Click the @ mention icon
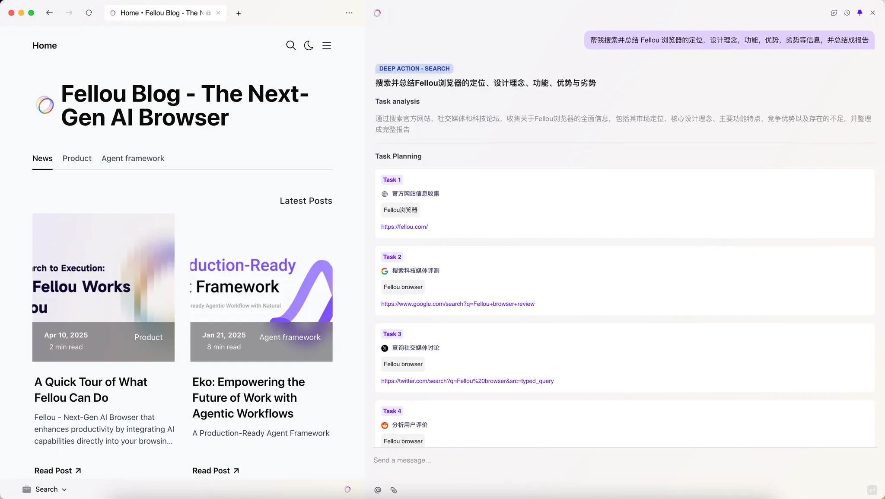The image size is (885, 499). tap(378, 490)
